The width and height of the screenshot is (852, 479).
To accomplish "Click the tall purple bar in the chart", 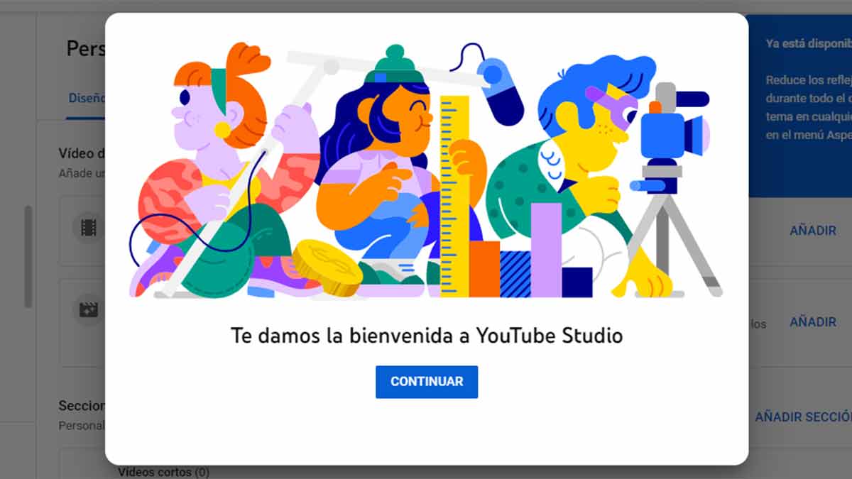I will (546, 248).
